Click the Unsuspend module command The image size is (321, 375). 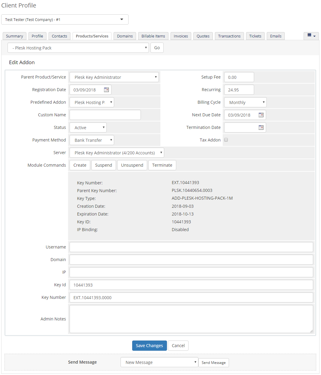click(x=132, y=165)
